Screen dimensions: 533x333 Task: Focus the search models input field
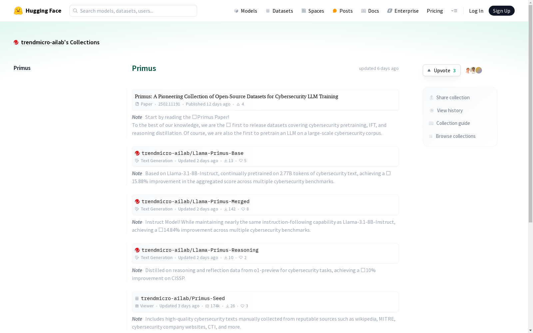point(133,11)
